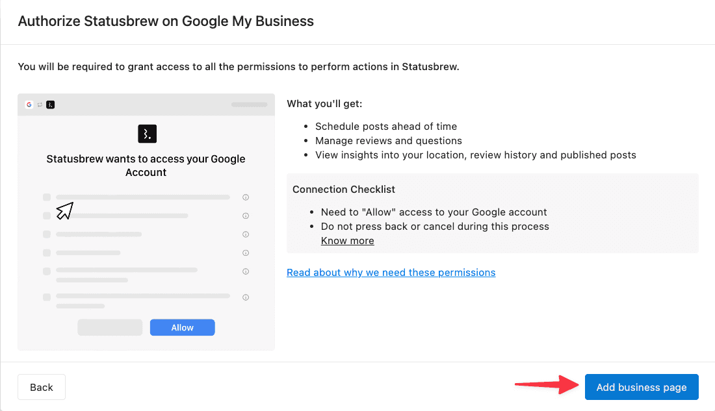Image resolution: width=715 pixels, height=411 pixels.
Task: Check the last permission checkbox in preview
Action: point(47,297)
